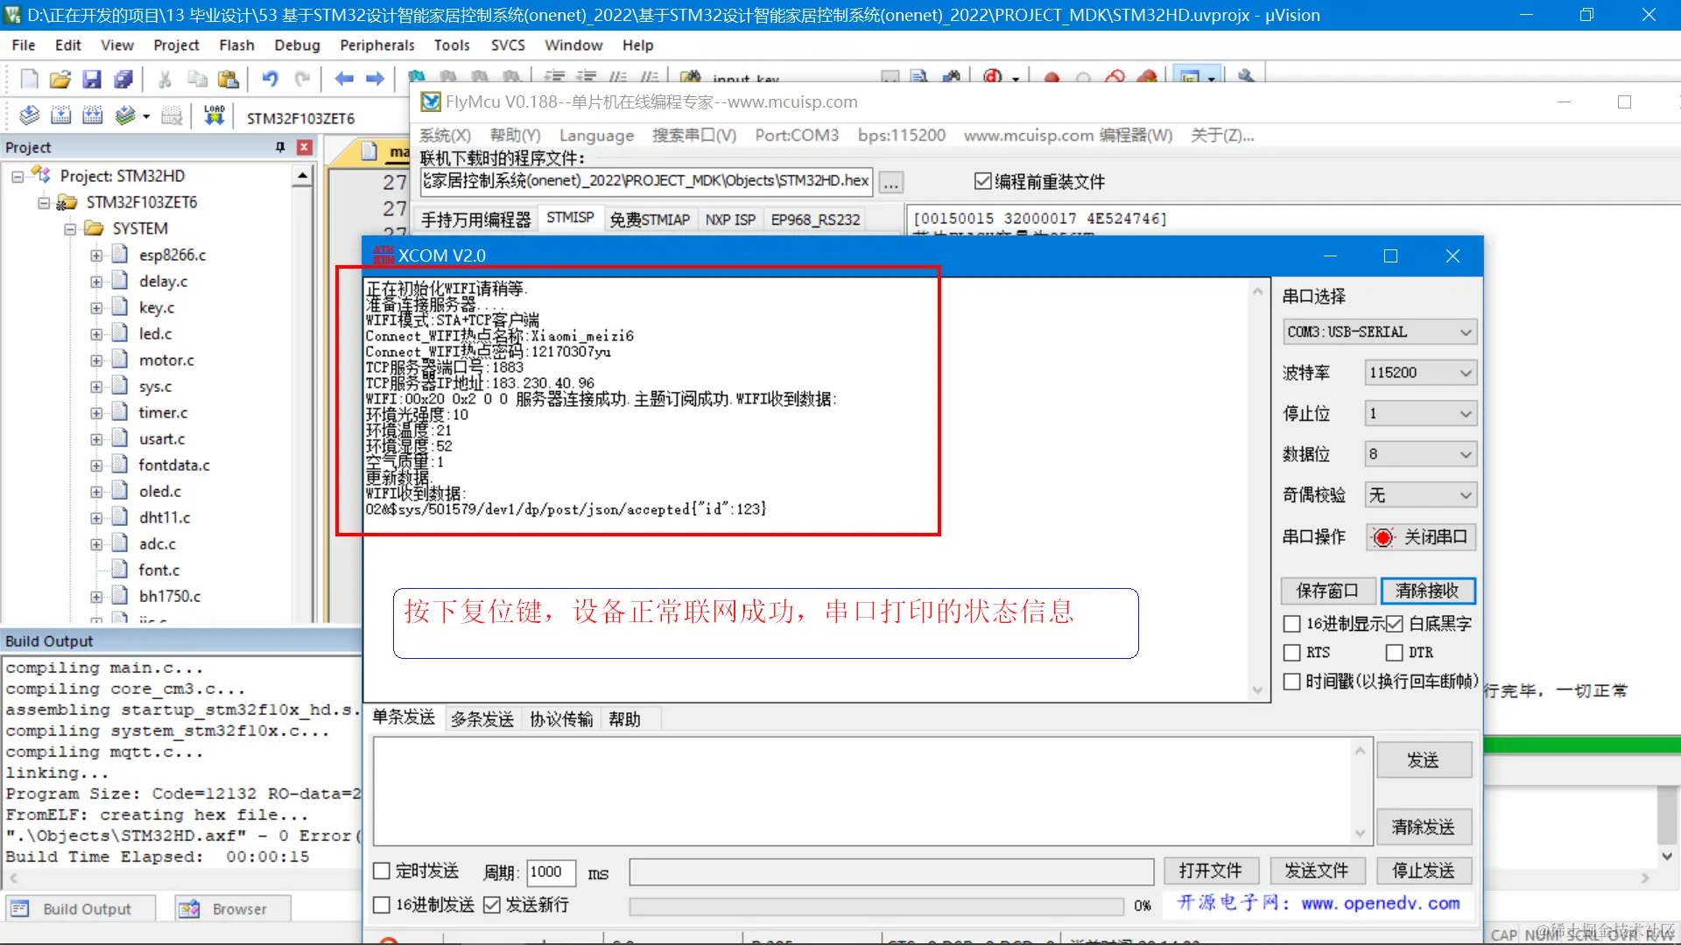Click the 清除接收 button
The height and width of the screenshot is (945, 1681).
tap(1427, 591)
